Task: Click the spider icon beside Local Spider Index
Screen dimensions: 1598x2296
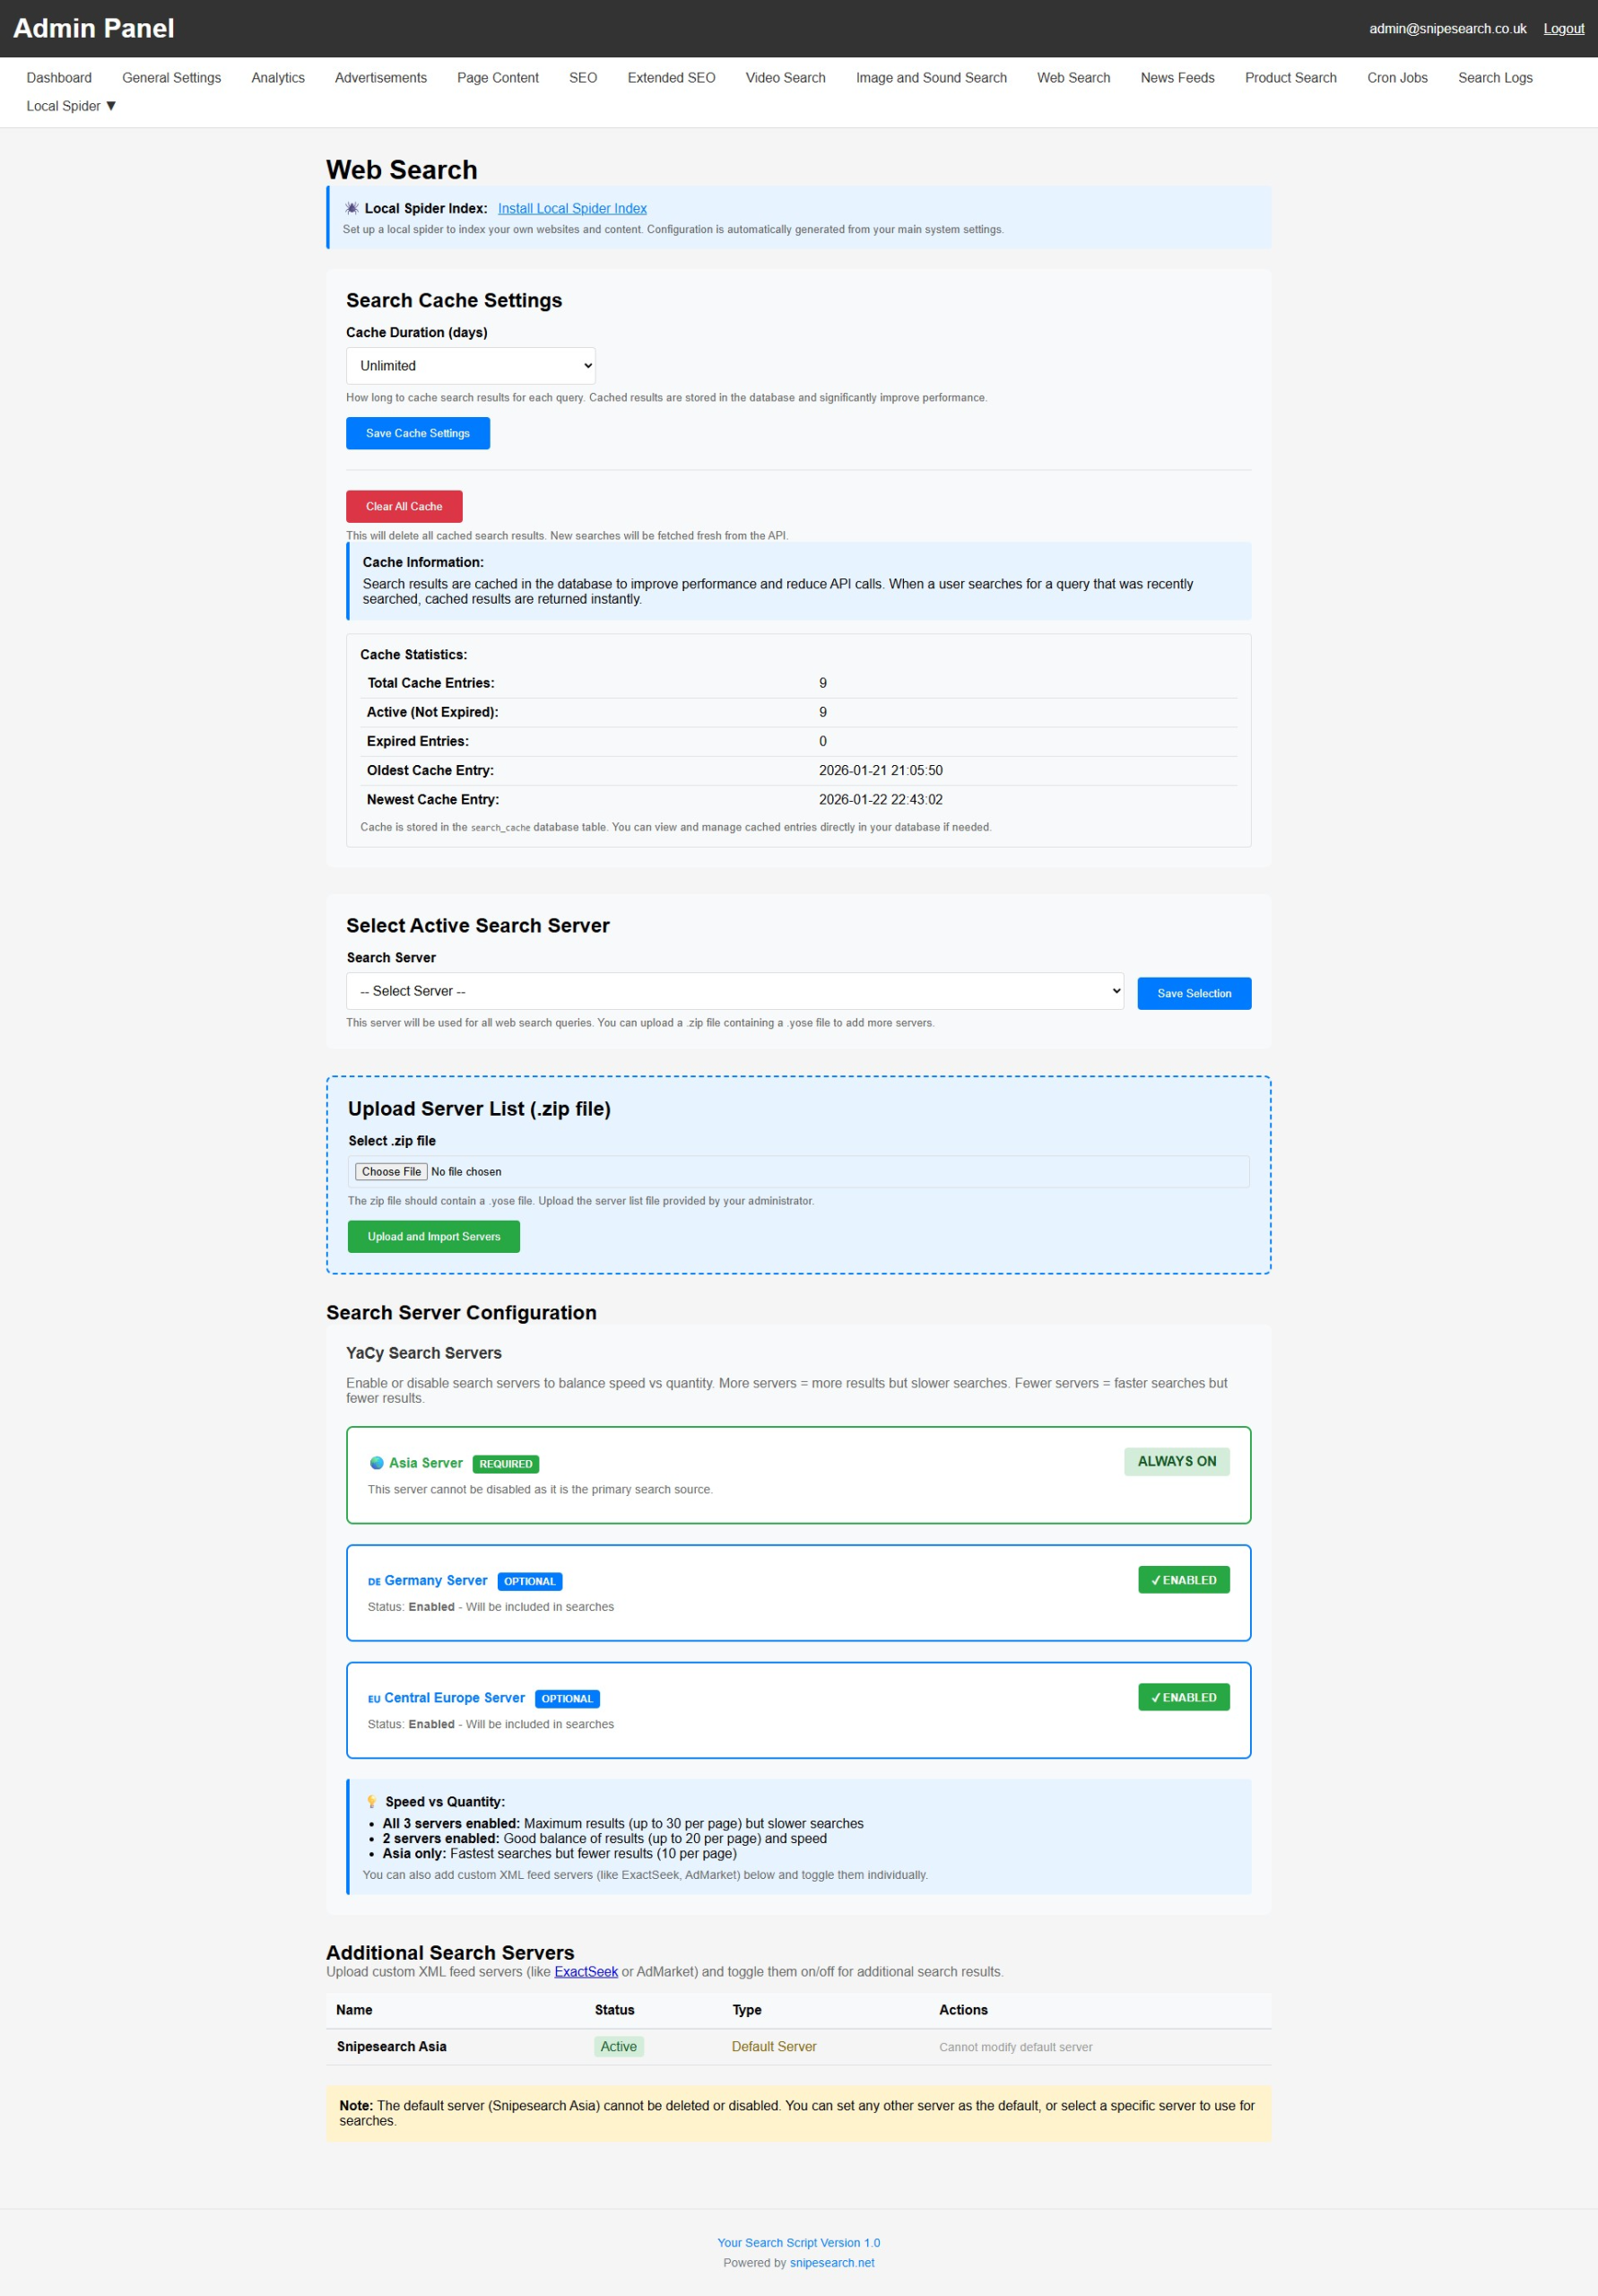Action: coord(352,208)
